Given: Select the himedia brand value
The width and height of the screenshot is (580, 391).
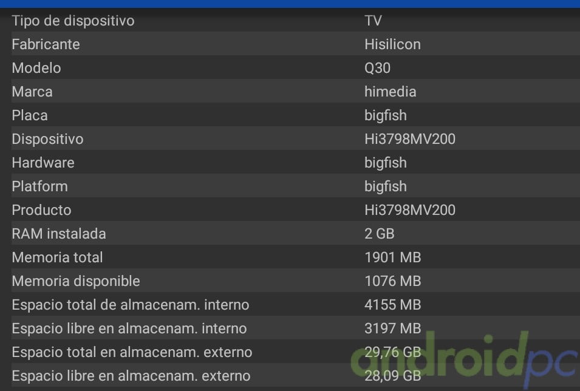Looking at the screenshot, I should pyautogui.click(x=390, y=92).
